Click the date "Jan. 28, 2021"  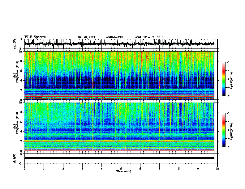[x=86, y=37]
